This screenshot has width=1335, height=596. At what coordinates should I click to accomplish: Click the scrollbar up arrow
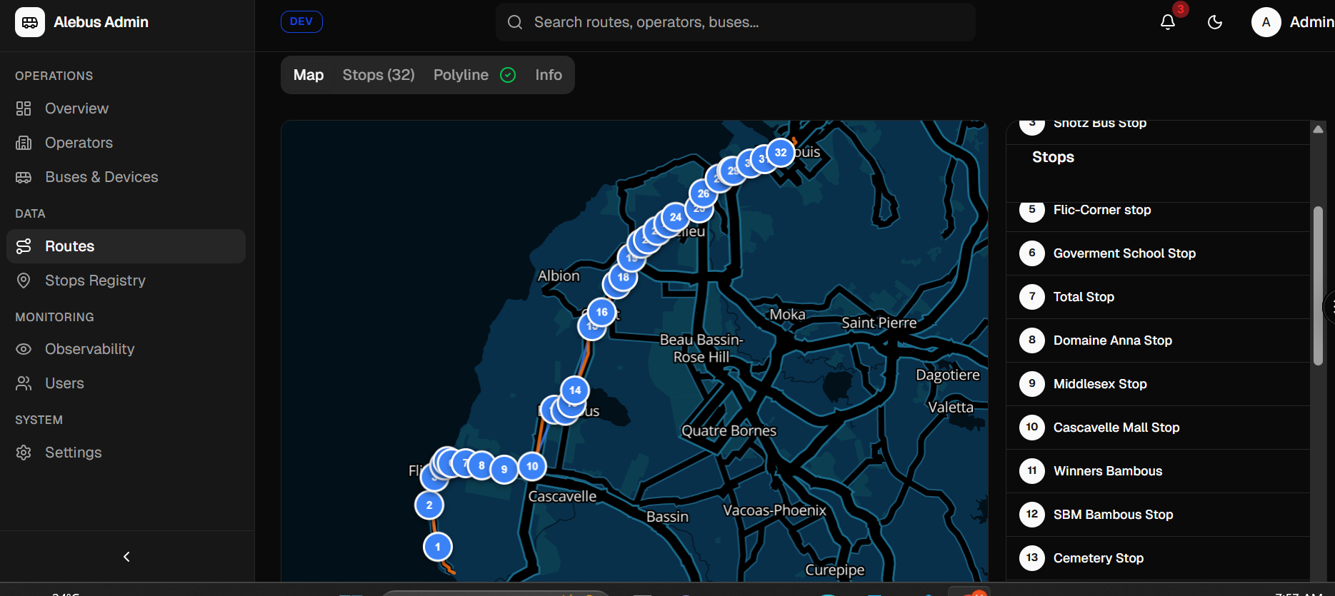(x=1318, y=129)
